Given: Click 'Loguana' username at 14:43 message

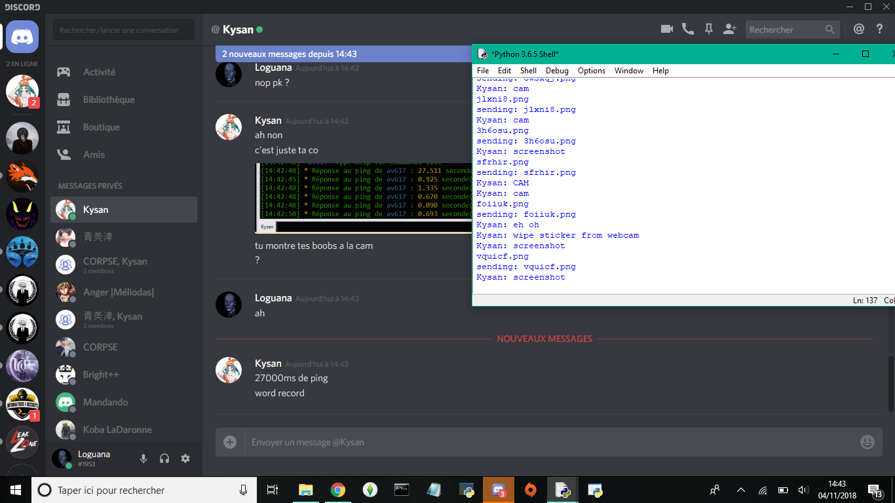Looking at the screenshot, I should 273,298.
